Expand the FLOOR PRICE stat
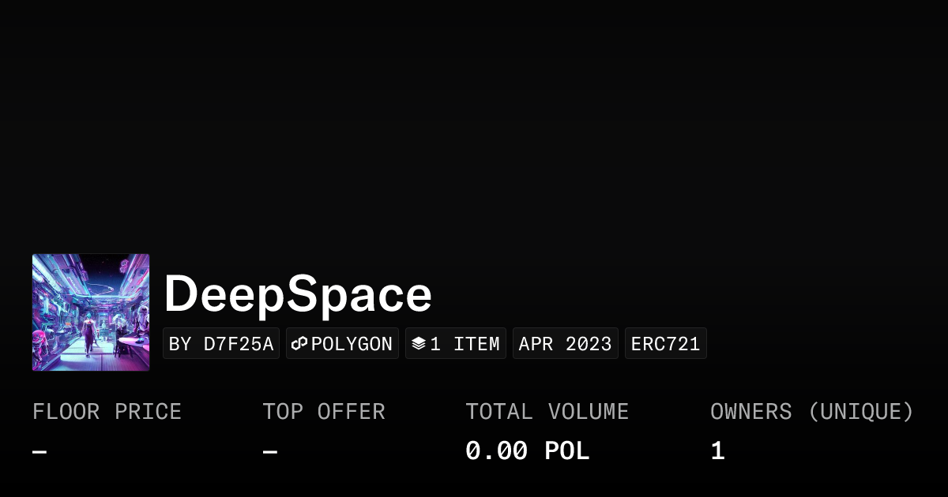Image resolution: width=948 pixels, height=497 pixels. (x=107, y=411)
